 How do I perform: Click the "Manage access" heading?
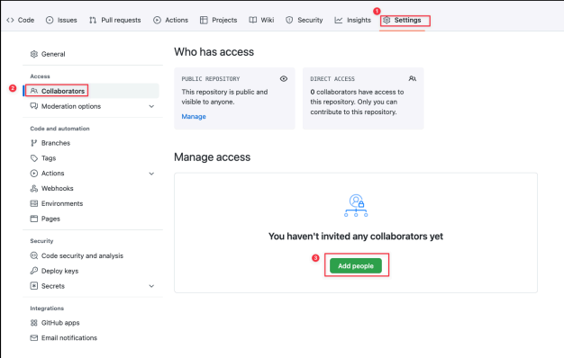pyautogui.click(x=213, y=157)
